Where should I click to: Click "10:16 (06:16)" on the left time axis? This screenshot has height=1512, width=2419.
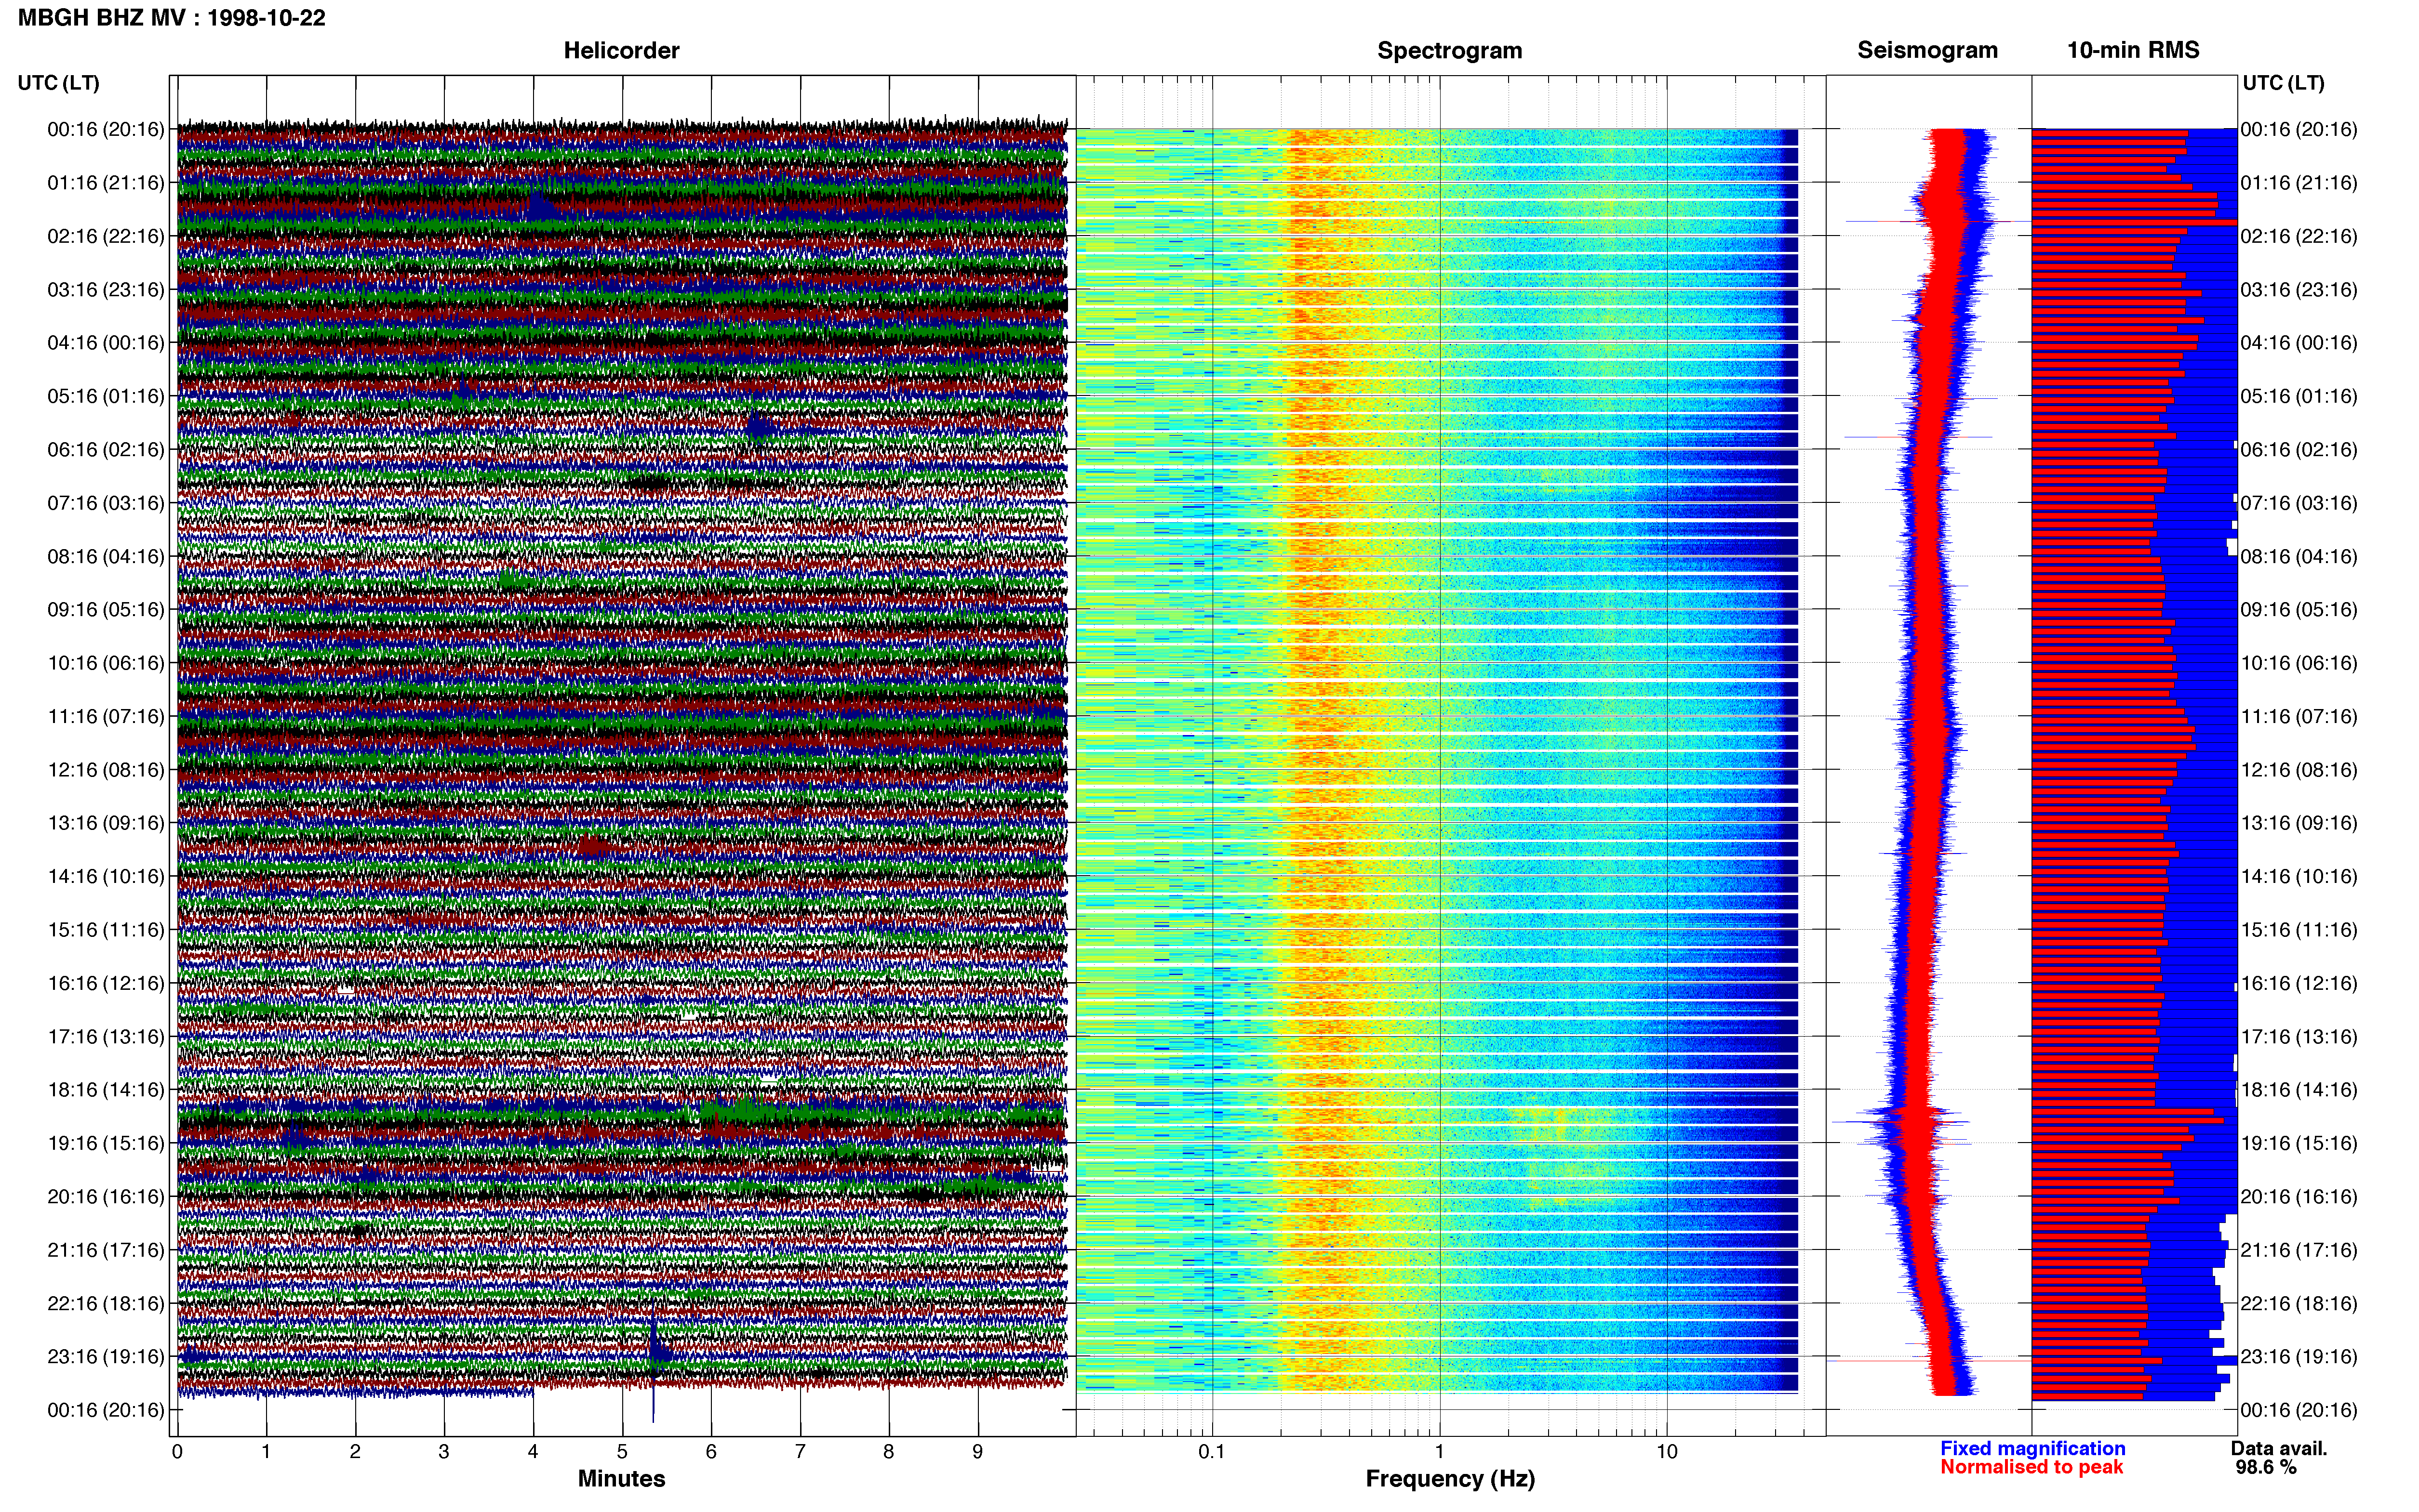point(106,662)
